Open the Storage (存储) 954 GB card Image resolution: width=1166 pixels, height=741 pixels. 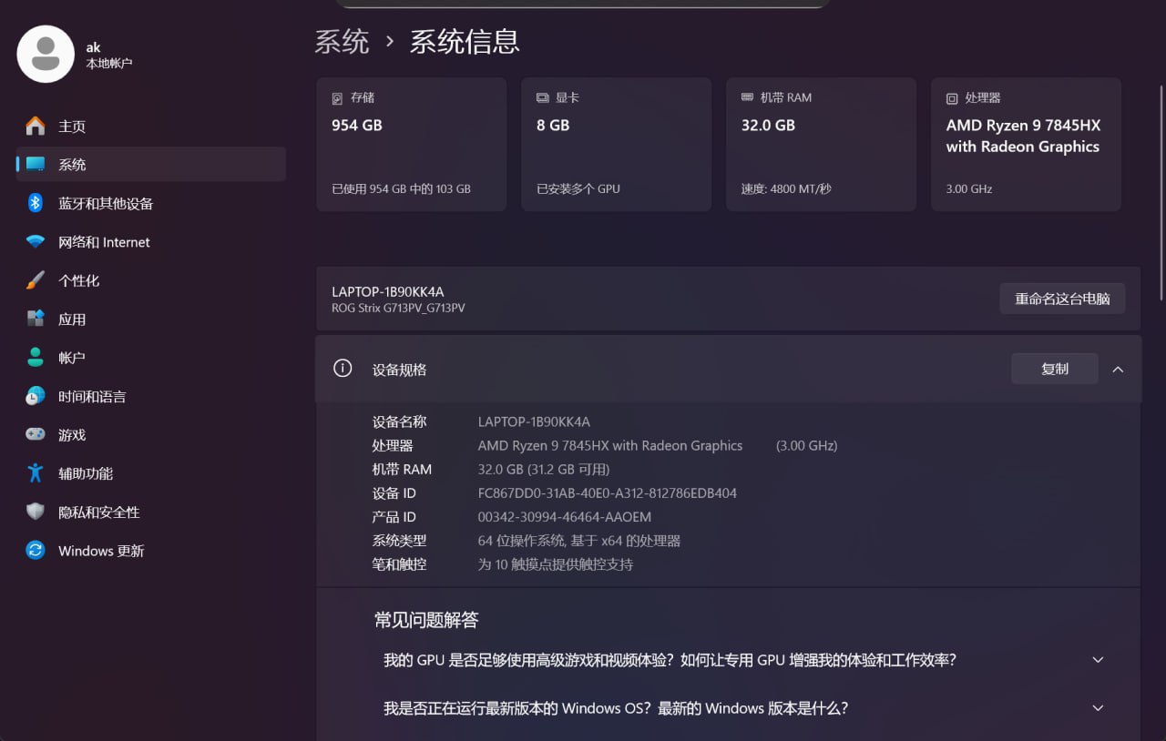pyautogui.click(x=411, y=145)
